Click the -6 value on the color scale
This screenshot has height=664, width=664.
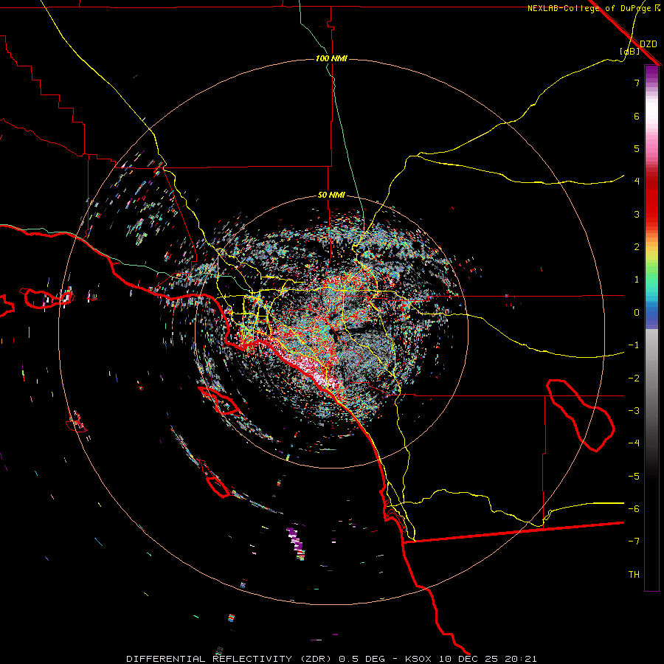click(634, 509)
